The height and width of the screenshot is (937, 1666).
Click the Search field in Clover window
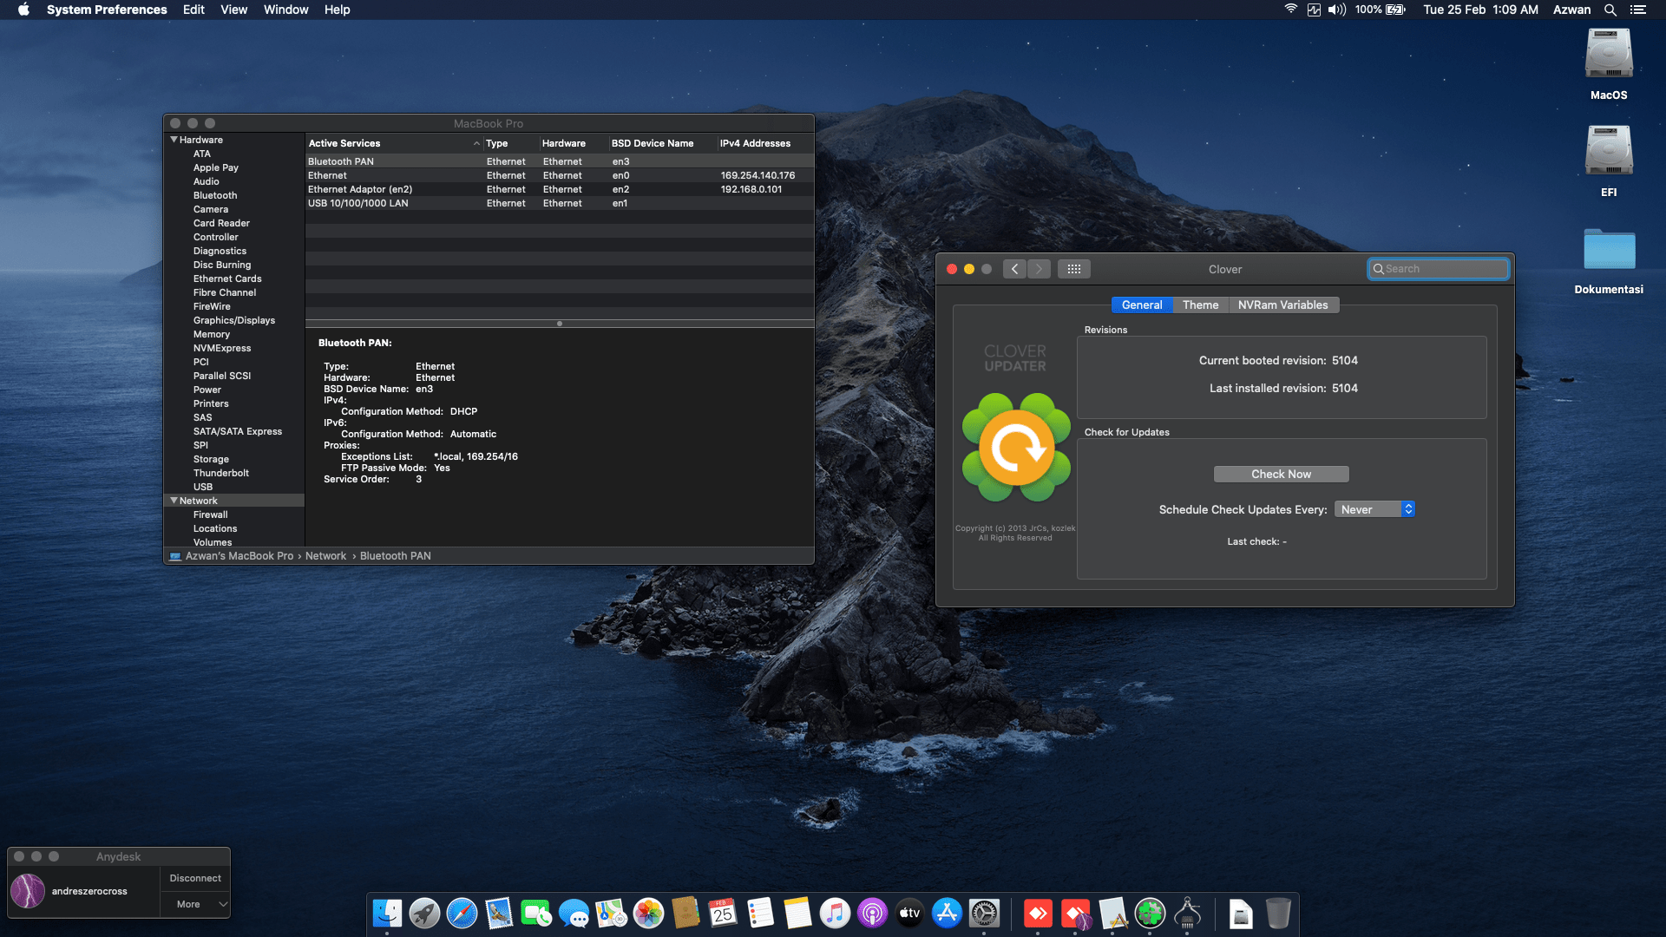[x=1438, y=269]
